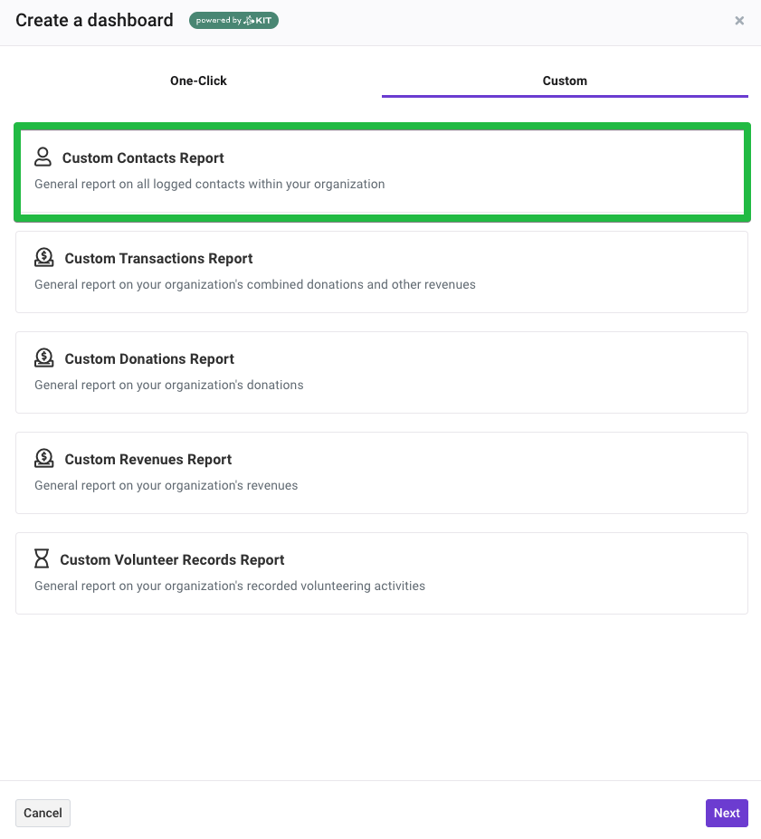The image size is (761, 839).
Task: Close the Create a dashboard dialog
Action: 739,20
